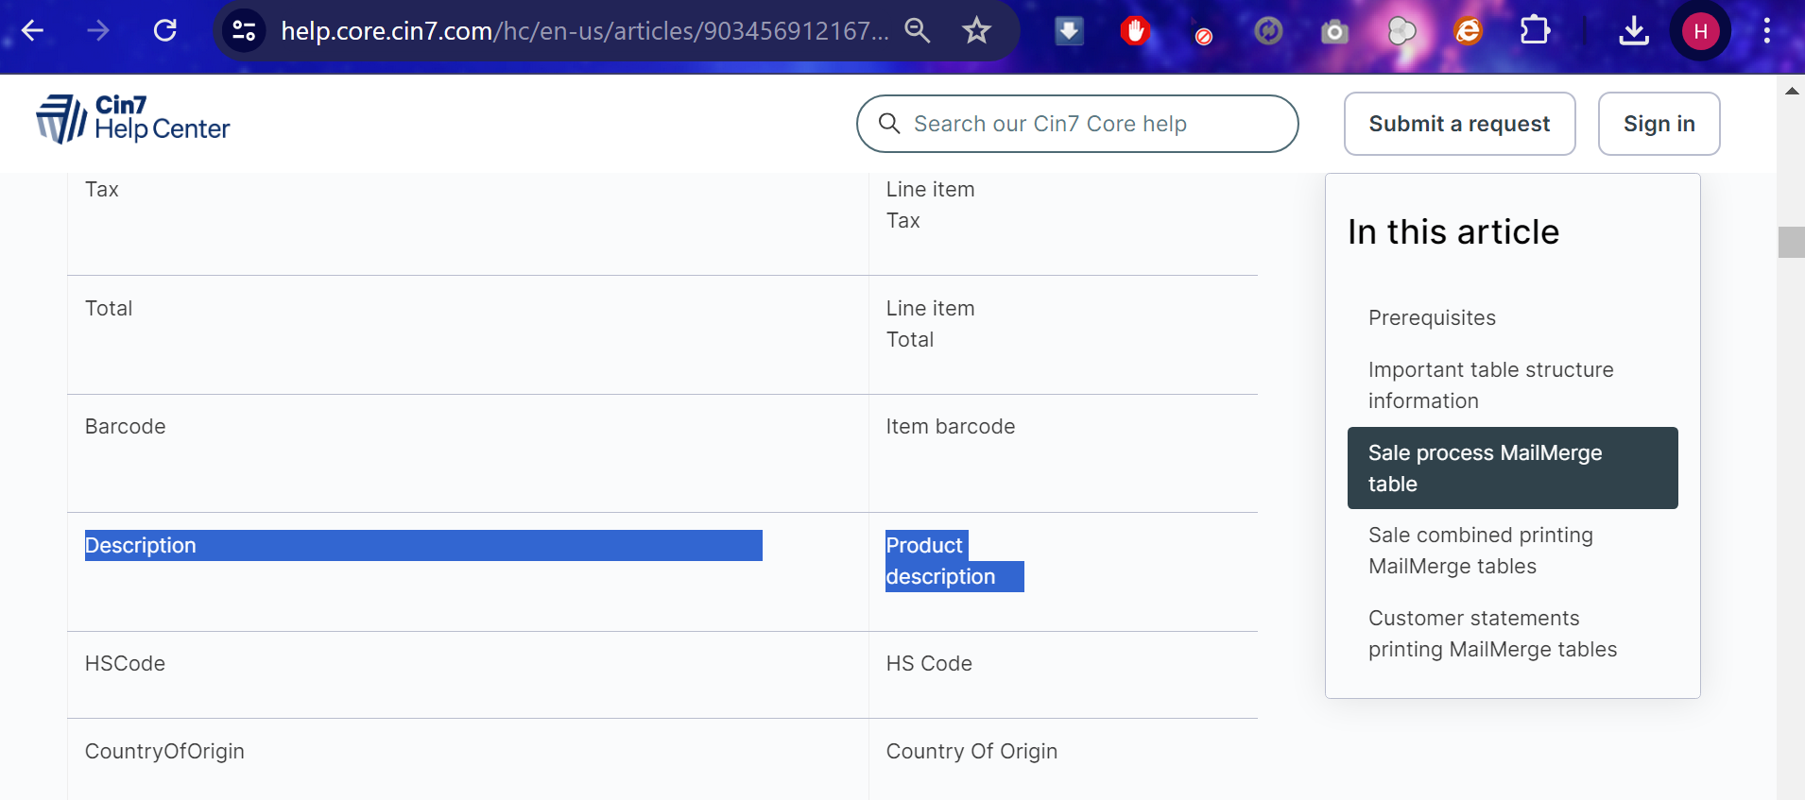This screenshot has height=800, width=1805.
Task: Click the Cin7 Help Center logo
Action: [133, 120]
